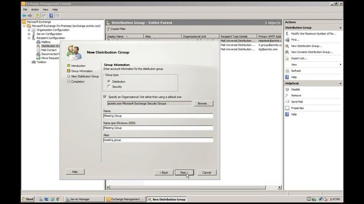The width and height of the screenshot is (364, 204).
Task: Sort by Alias column header
Action: point(163,36)
